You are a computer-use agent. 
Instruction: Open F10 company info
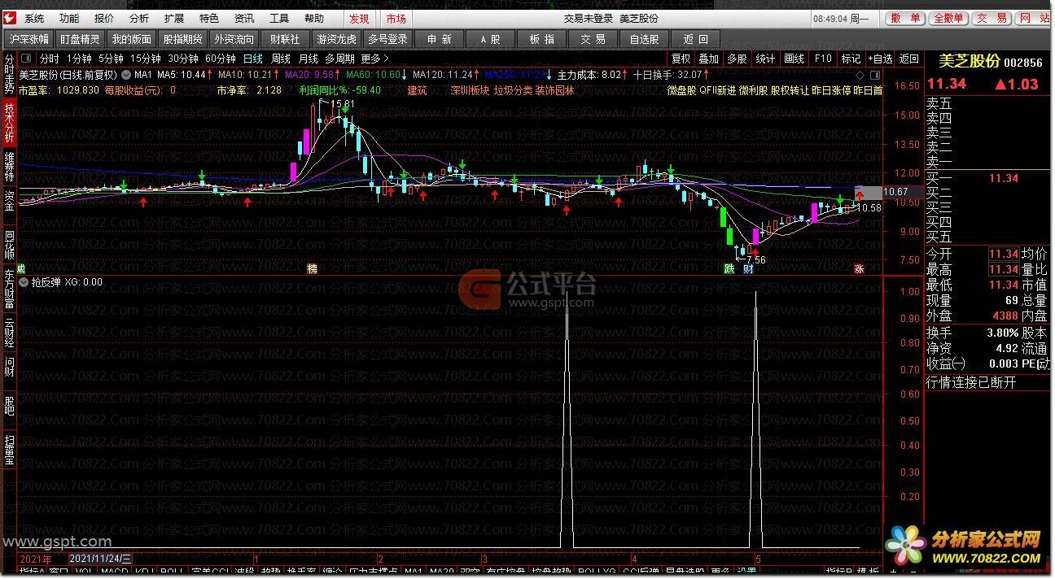tap(823, 59)
